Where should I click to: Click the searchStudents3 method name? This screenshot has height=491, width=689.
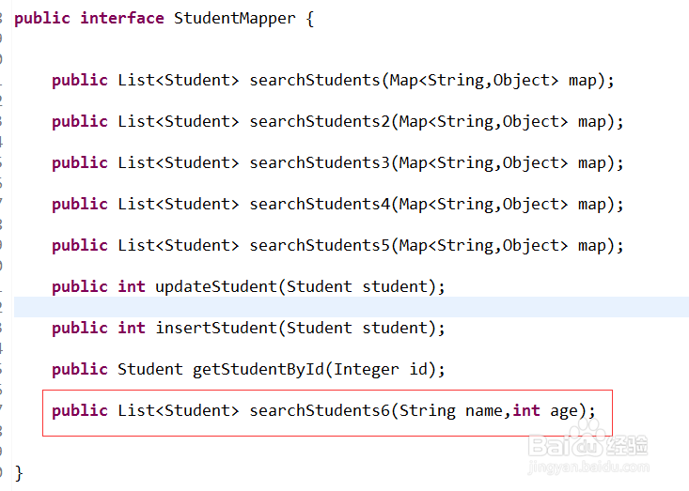click(320, 162)
